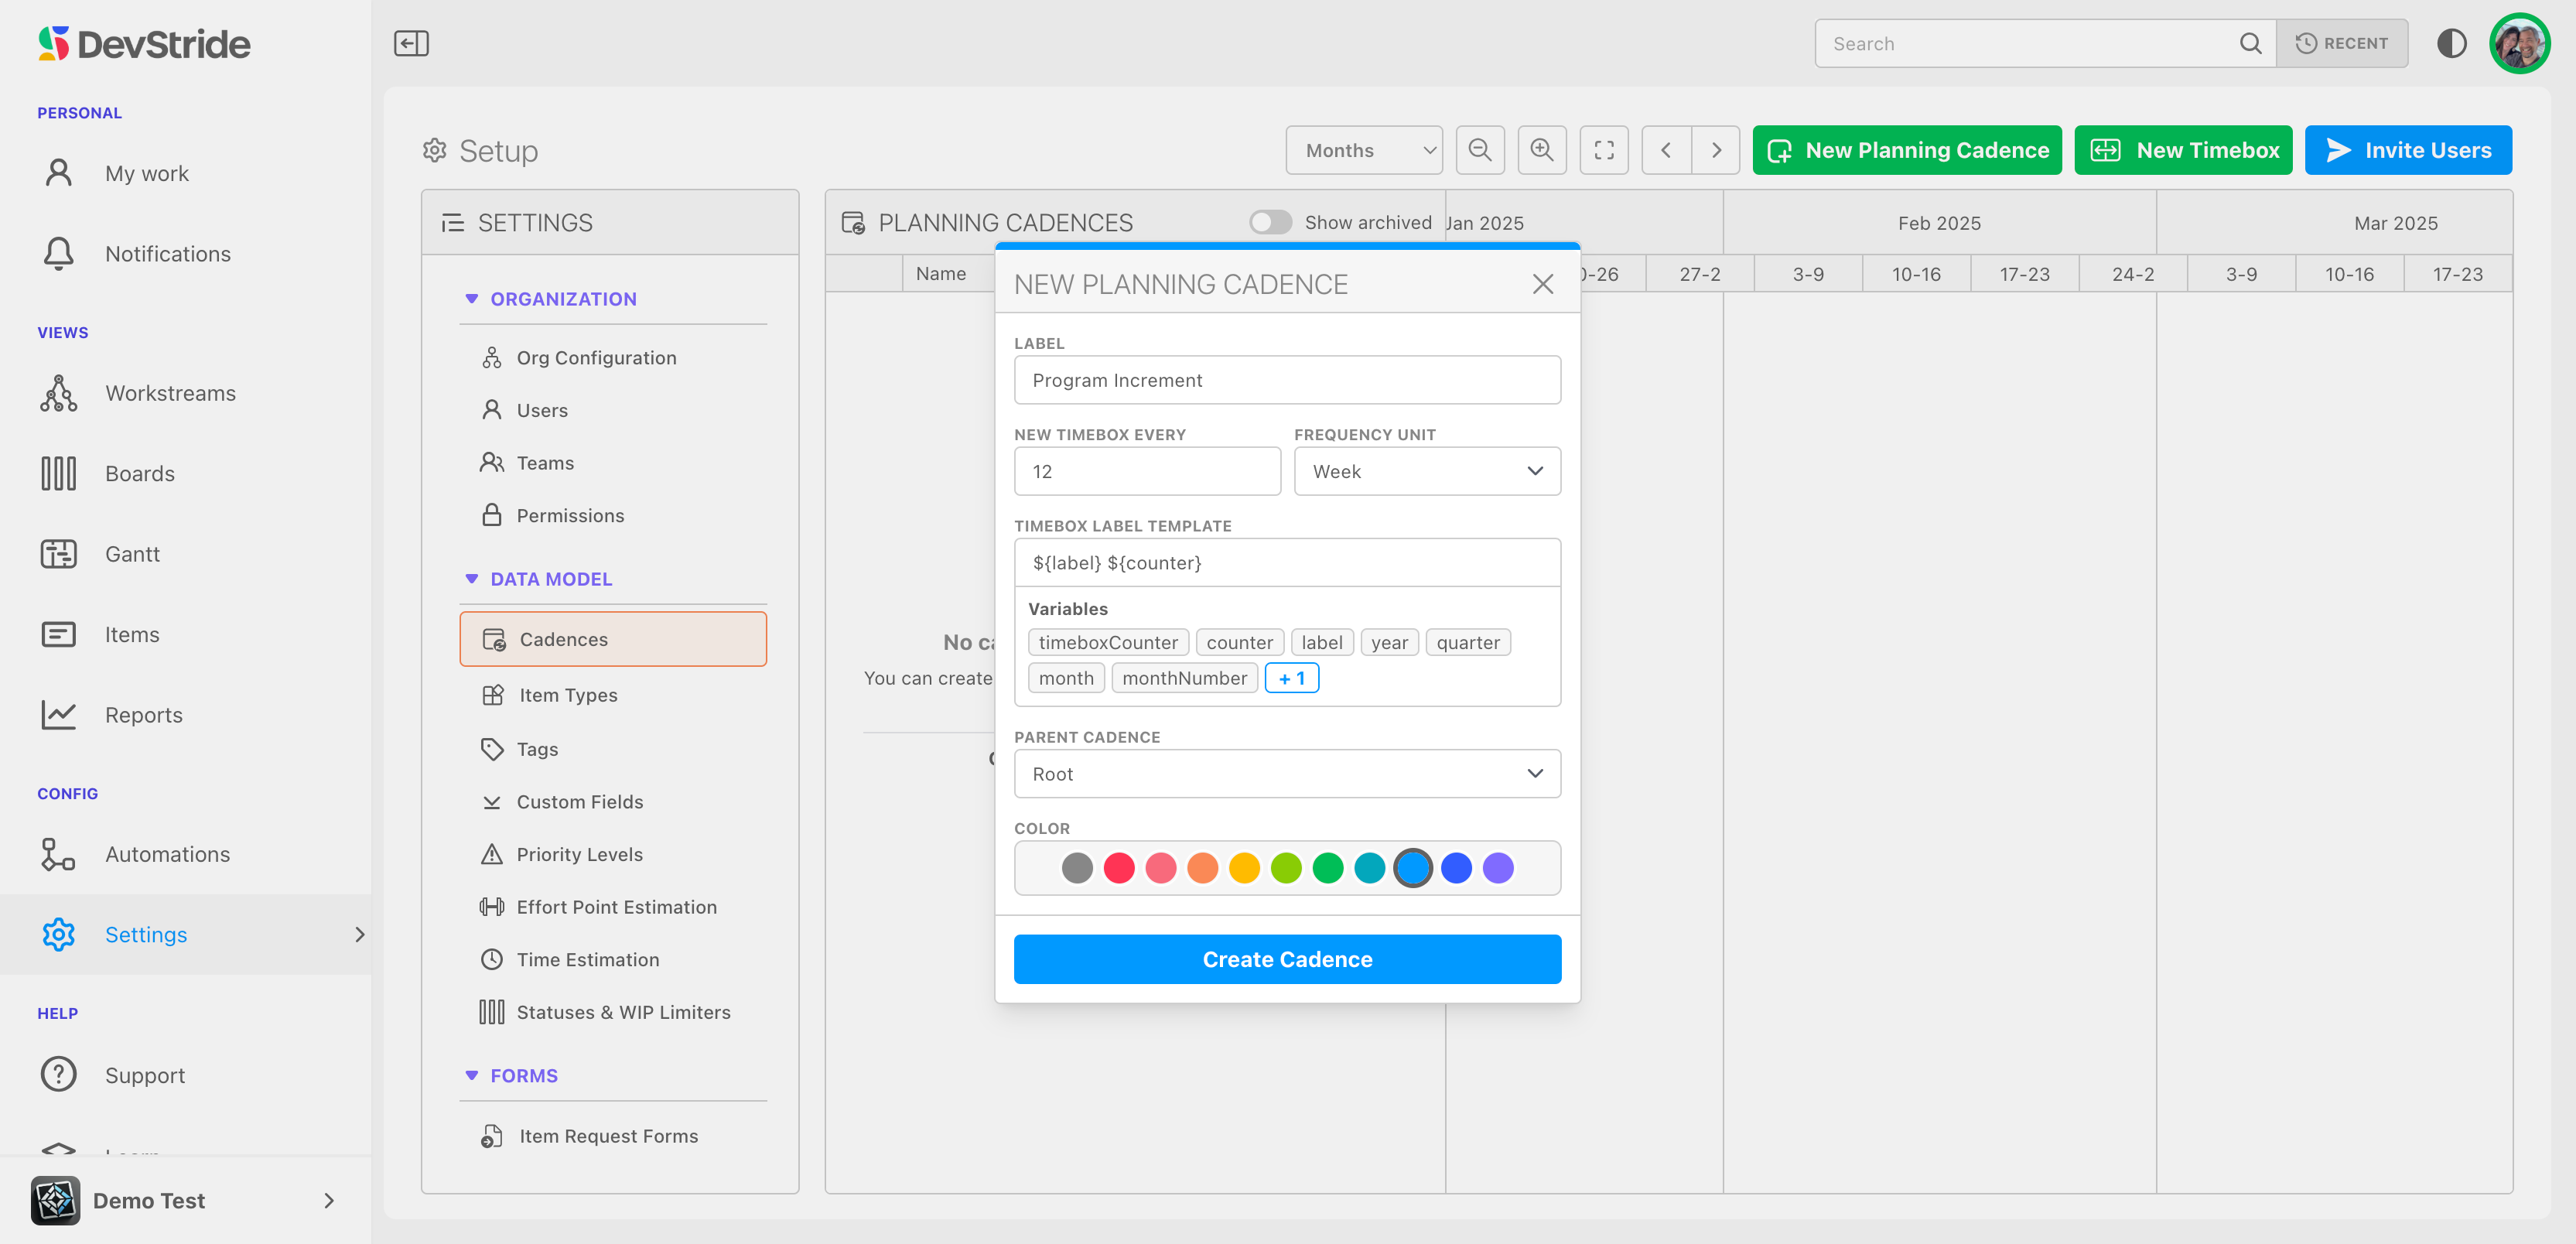This screenshot has height=1244, width=2576.
Task: Show more variables with +1 chip
Action: 1291,678
